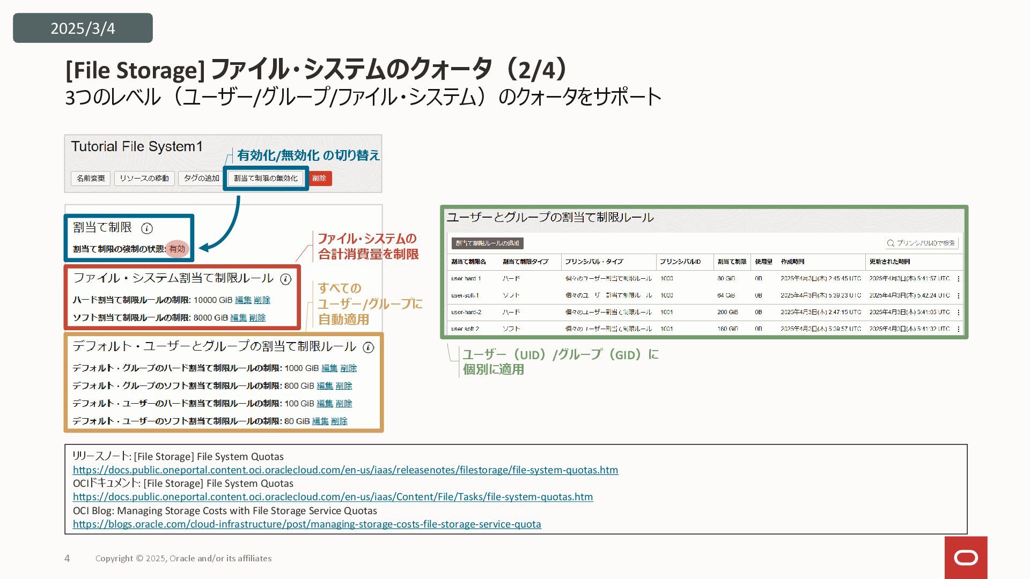Click 割当て制限ルールの追加 button
This screenshot has height=579, width=1030.
pyautogui.click(x=487, y=243)
